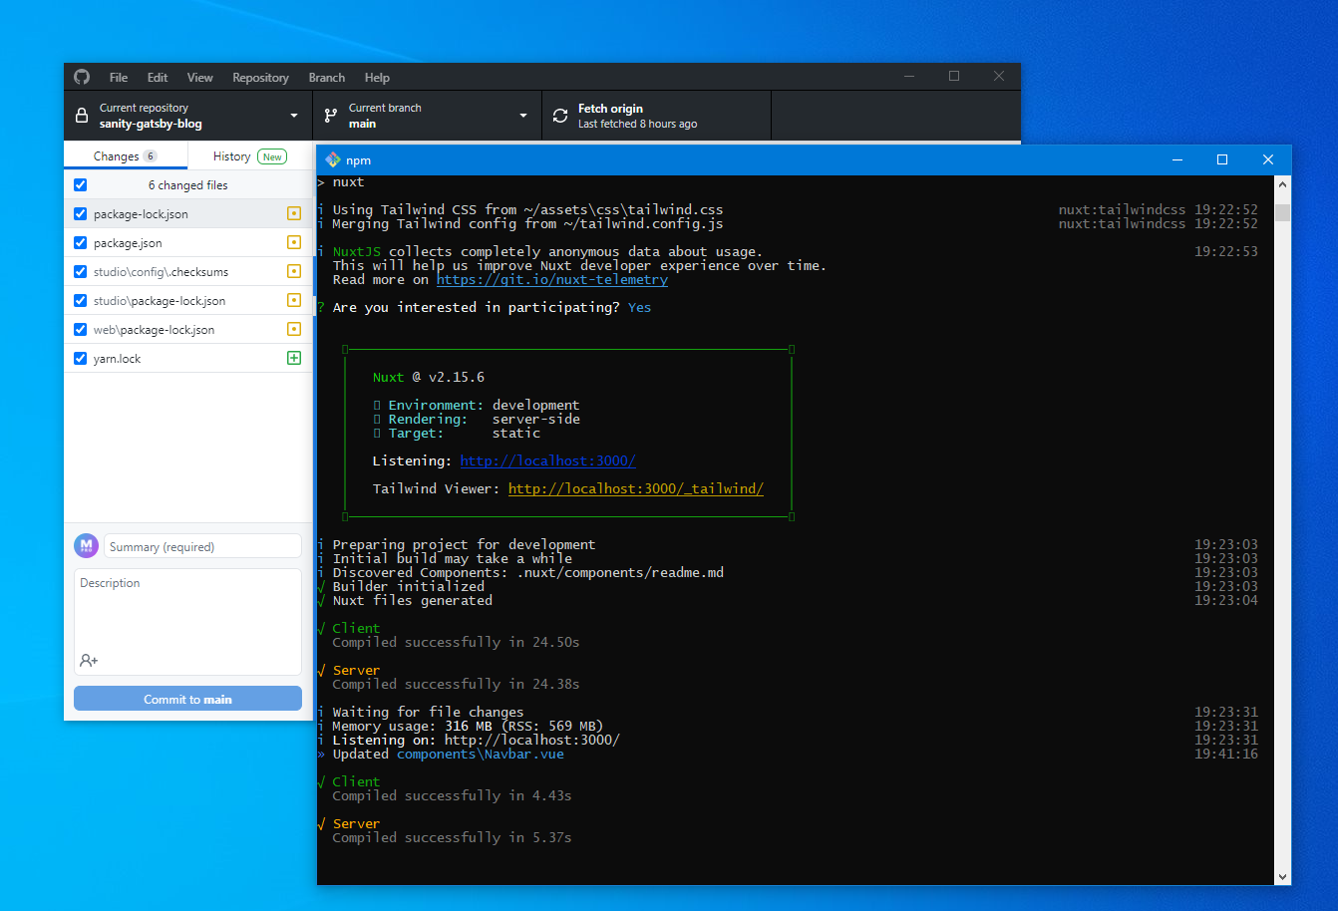Select the package-lock.json file row

pos(187,213)
